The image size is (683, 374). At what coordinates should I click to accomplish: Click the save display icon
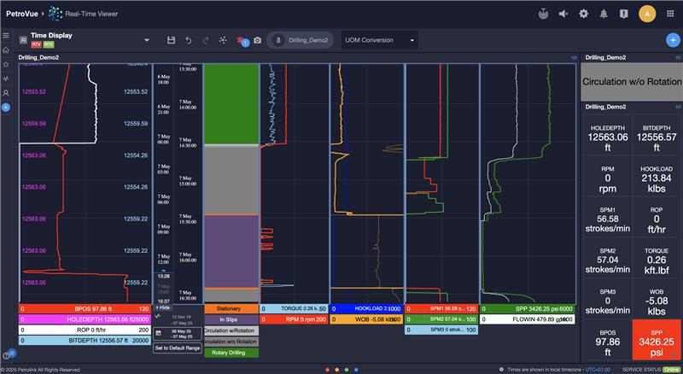(172, 40)
